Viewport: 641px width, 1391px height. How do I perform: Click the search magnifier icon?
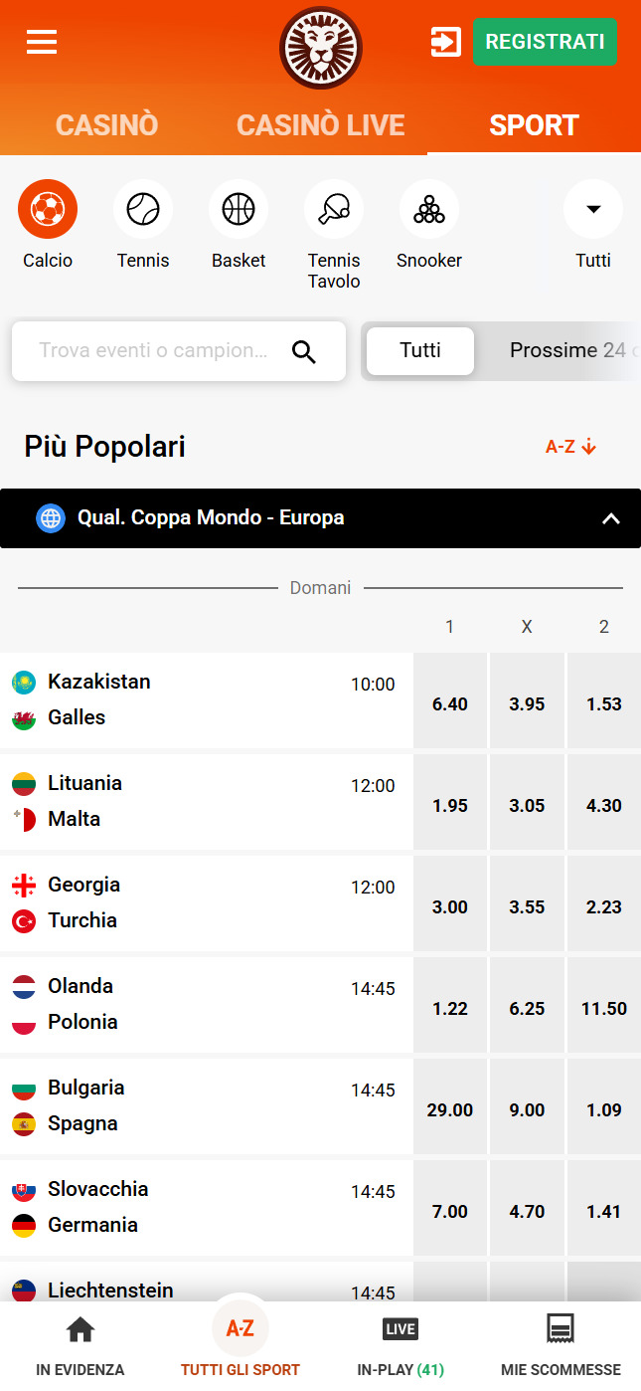[x=304, y=351]
